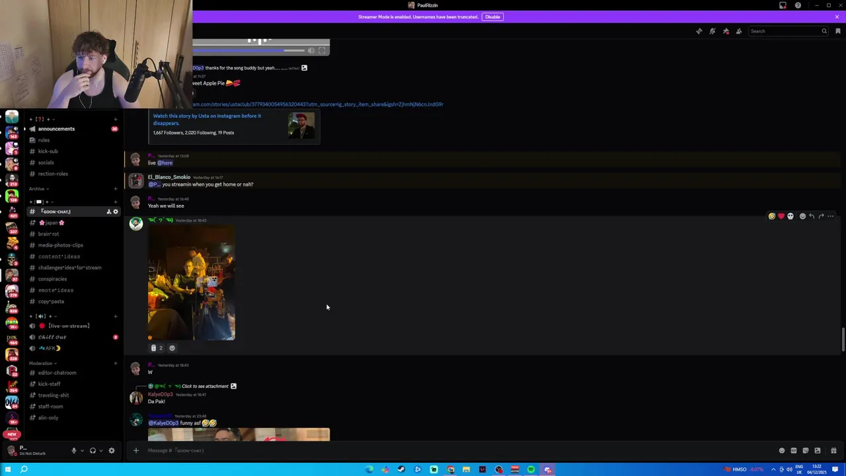Viewport: 846px width, 476px height.
Task: Add channel to Moderation category plus icon
Action: (115, 364)
